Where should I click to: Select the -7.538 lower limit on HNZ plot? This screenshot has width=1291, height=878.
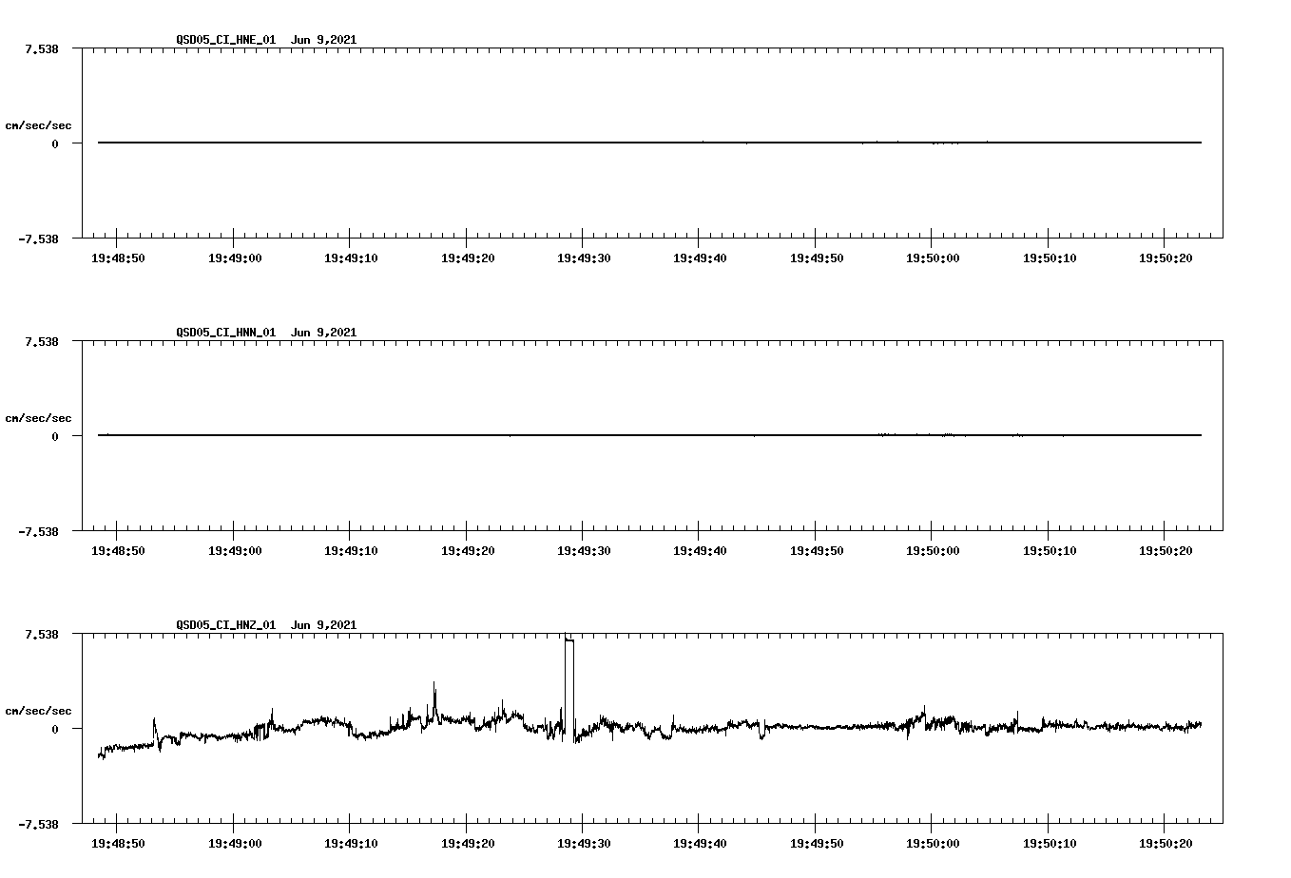pos(37,825)
